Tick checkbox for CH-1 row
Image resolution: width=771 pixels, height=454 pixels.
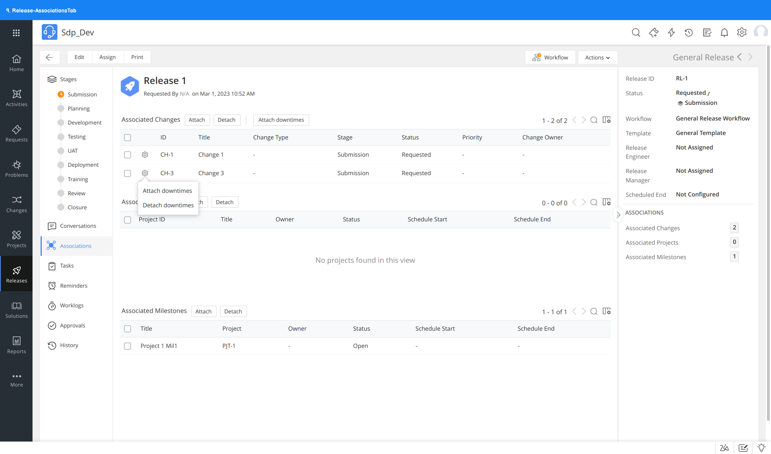tap(127, 155)
